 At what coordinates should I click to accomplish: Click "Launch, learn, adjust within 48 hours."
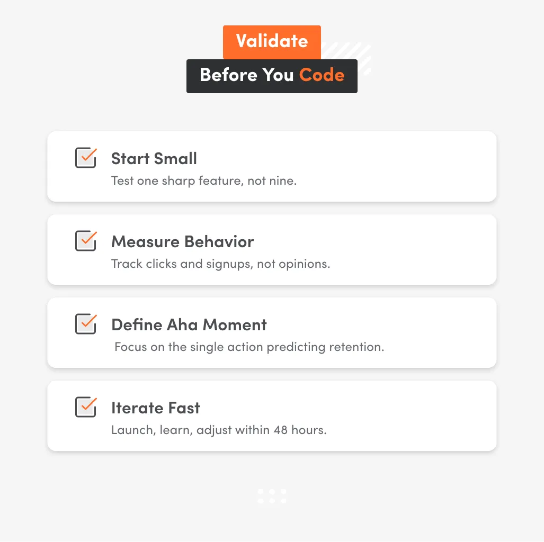coord(219,430)
